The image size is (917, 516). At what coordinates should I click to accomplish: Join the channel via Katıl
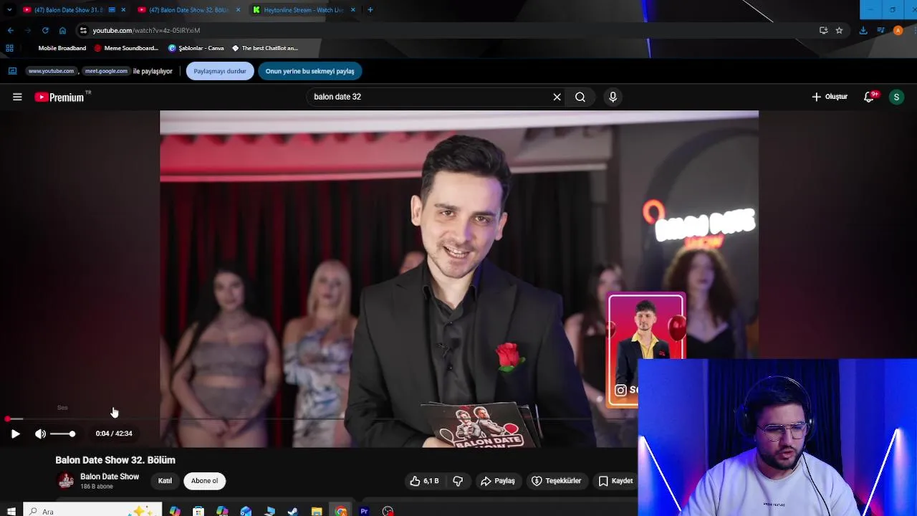point(165,481)
